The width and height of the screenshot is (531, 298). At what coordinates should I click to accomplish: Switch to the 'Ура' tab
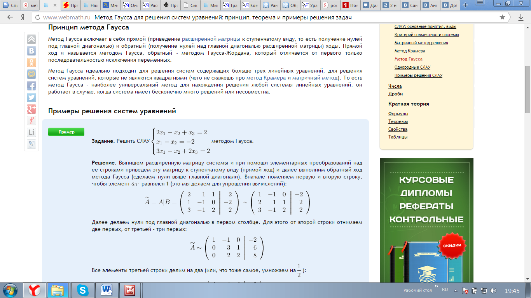tap(310, 5)
